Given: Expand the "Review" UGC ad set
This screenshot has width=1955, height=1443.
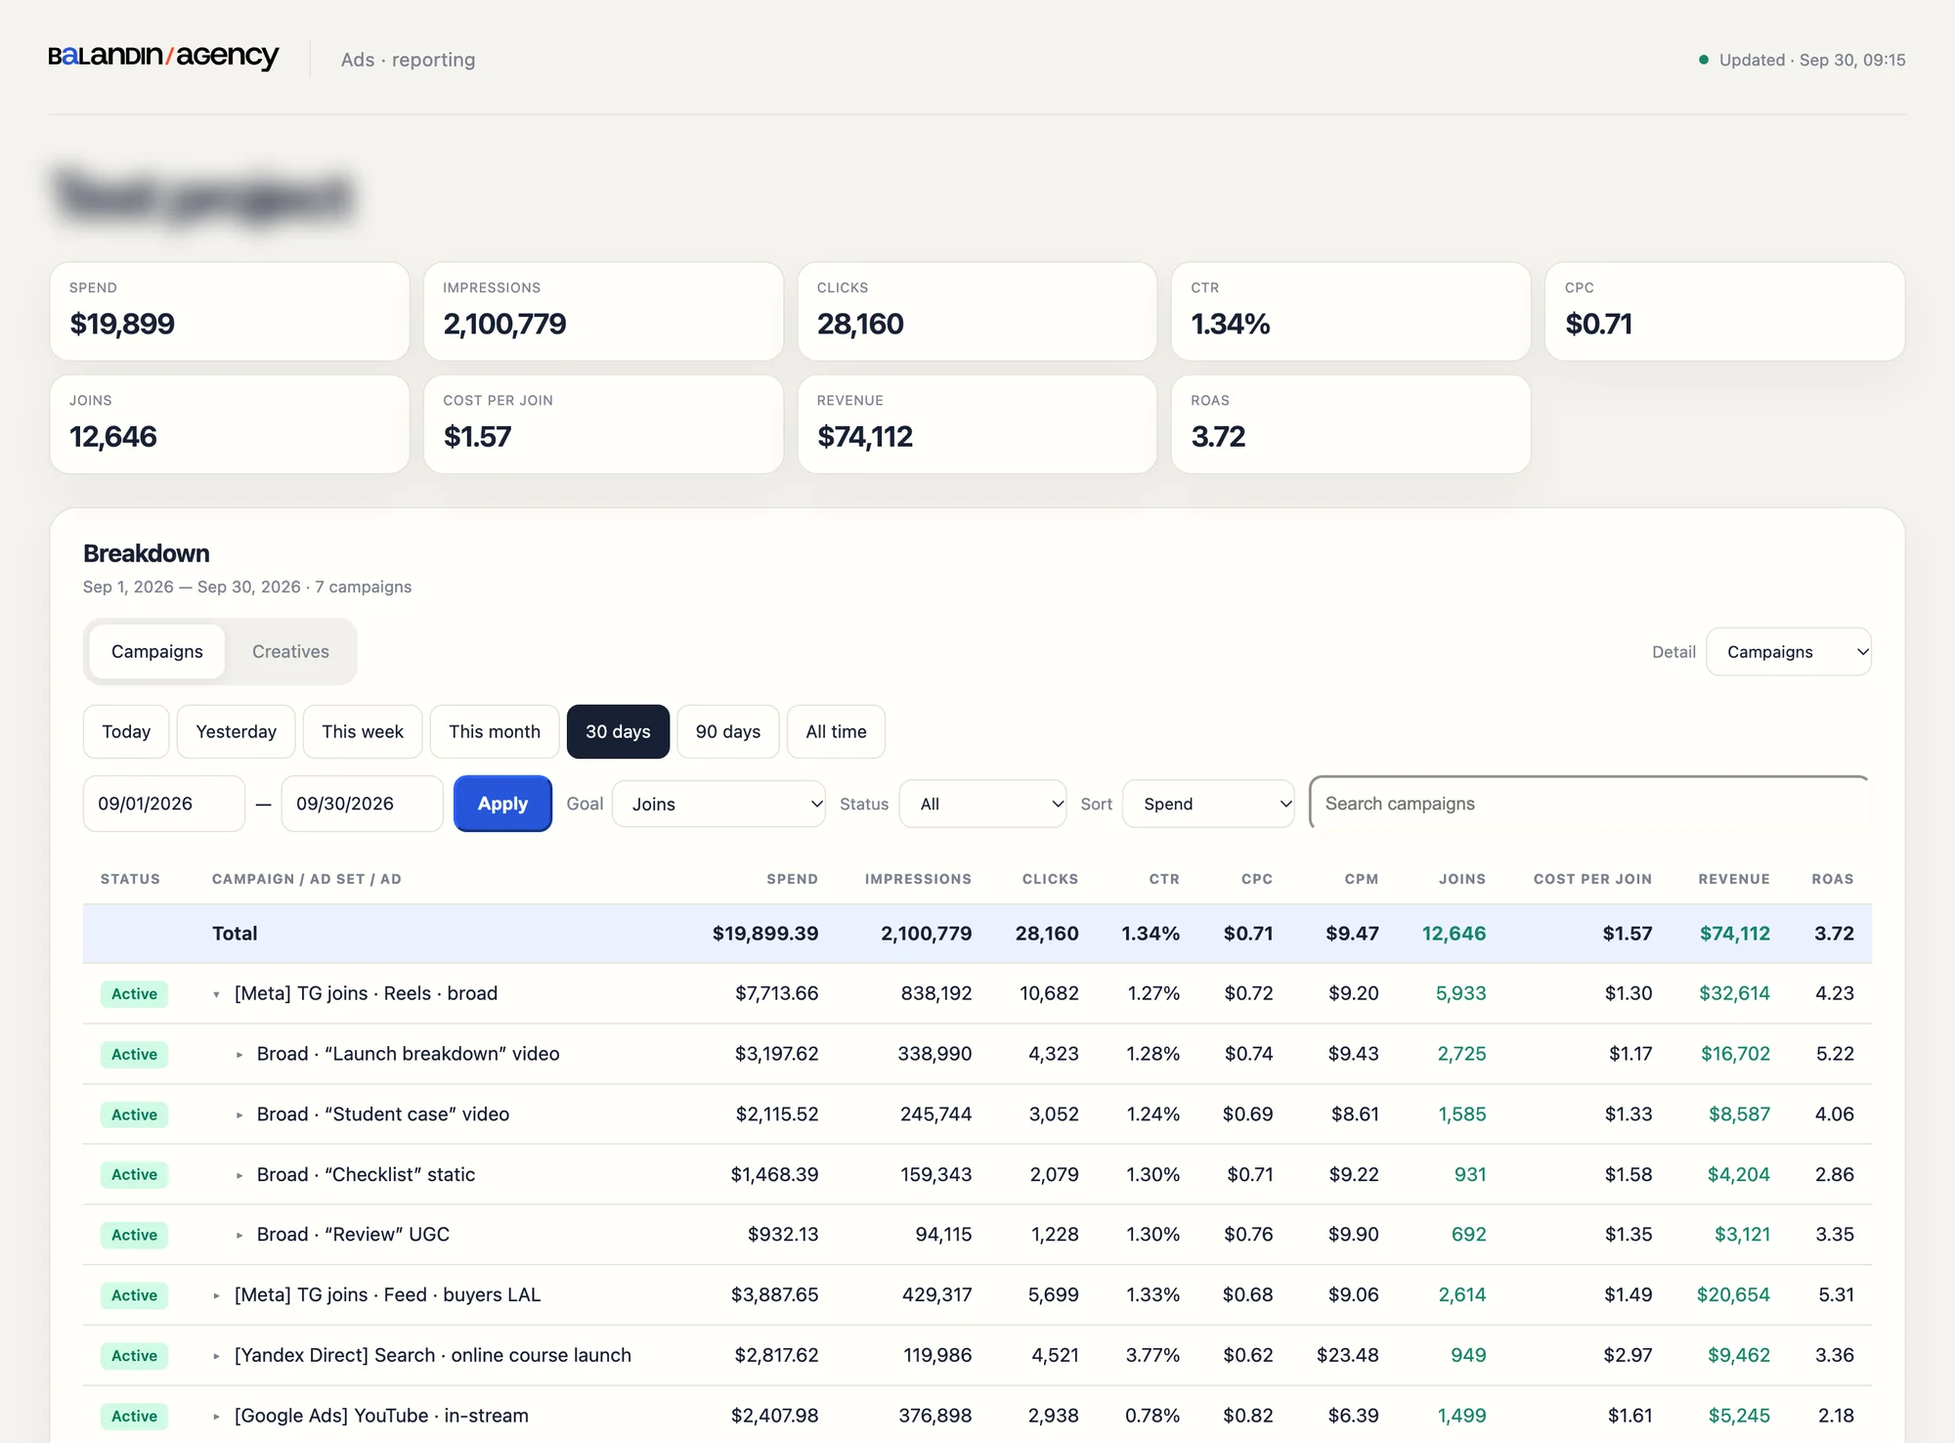Looking at the screenshot, I should point(239,1236).
